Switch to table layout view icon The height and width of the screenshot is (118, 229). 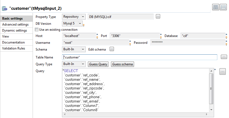pyautogui.click(x=216, y=7)
